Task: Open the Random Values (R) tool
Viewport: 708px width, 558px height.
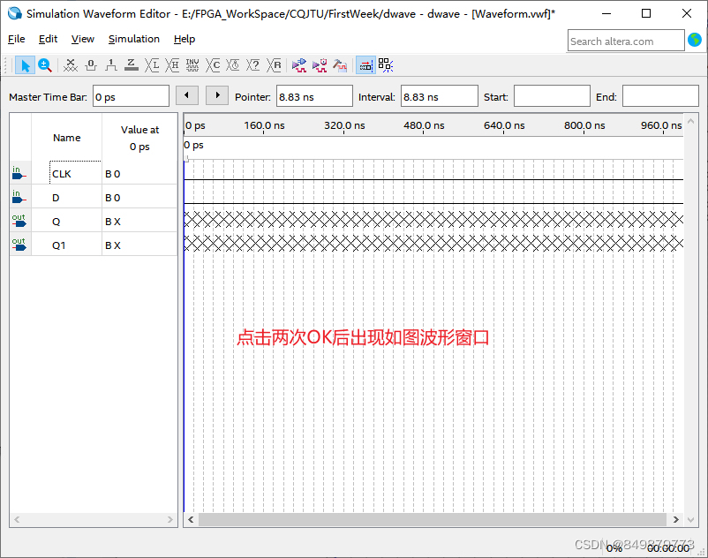Action: pos(274,66)
